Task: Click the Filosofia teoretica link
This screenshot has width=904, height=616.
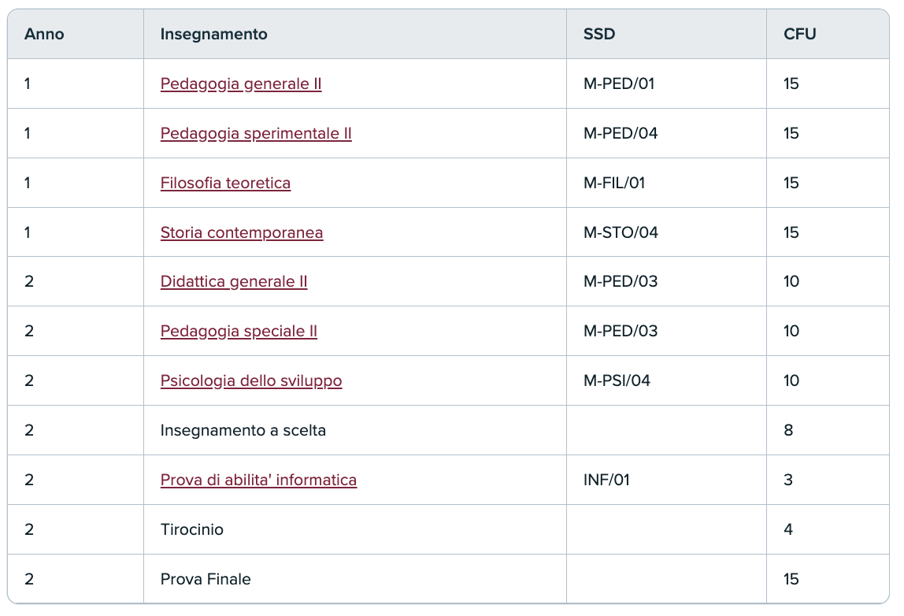Action: pos(225,183)
